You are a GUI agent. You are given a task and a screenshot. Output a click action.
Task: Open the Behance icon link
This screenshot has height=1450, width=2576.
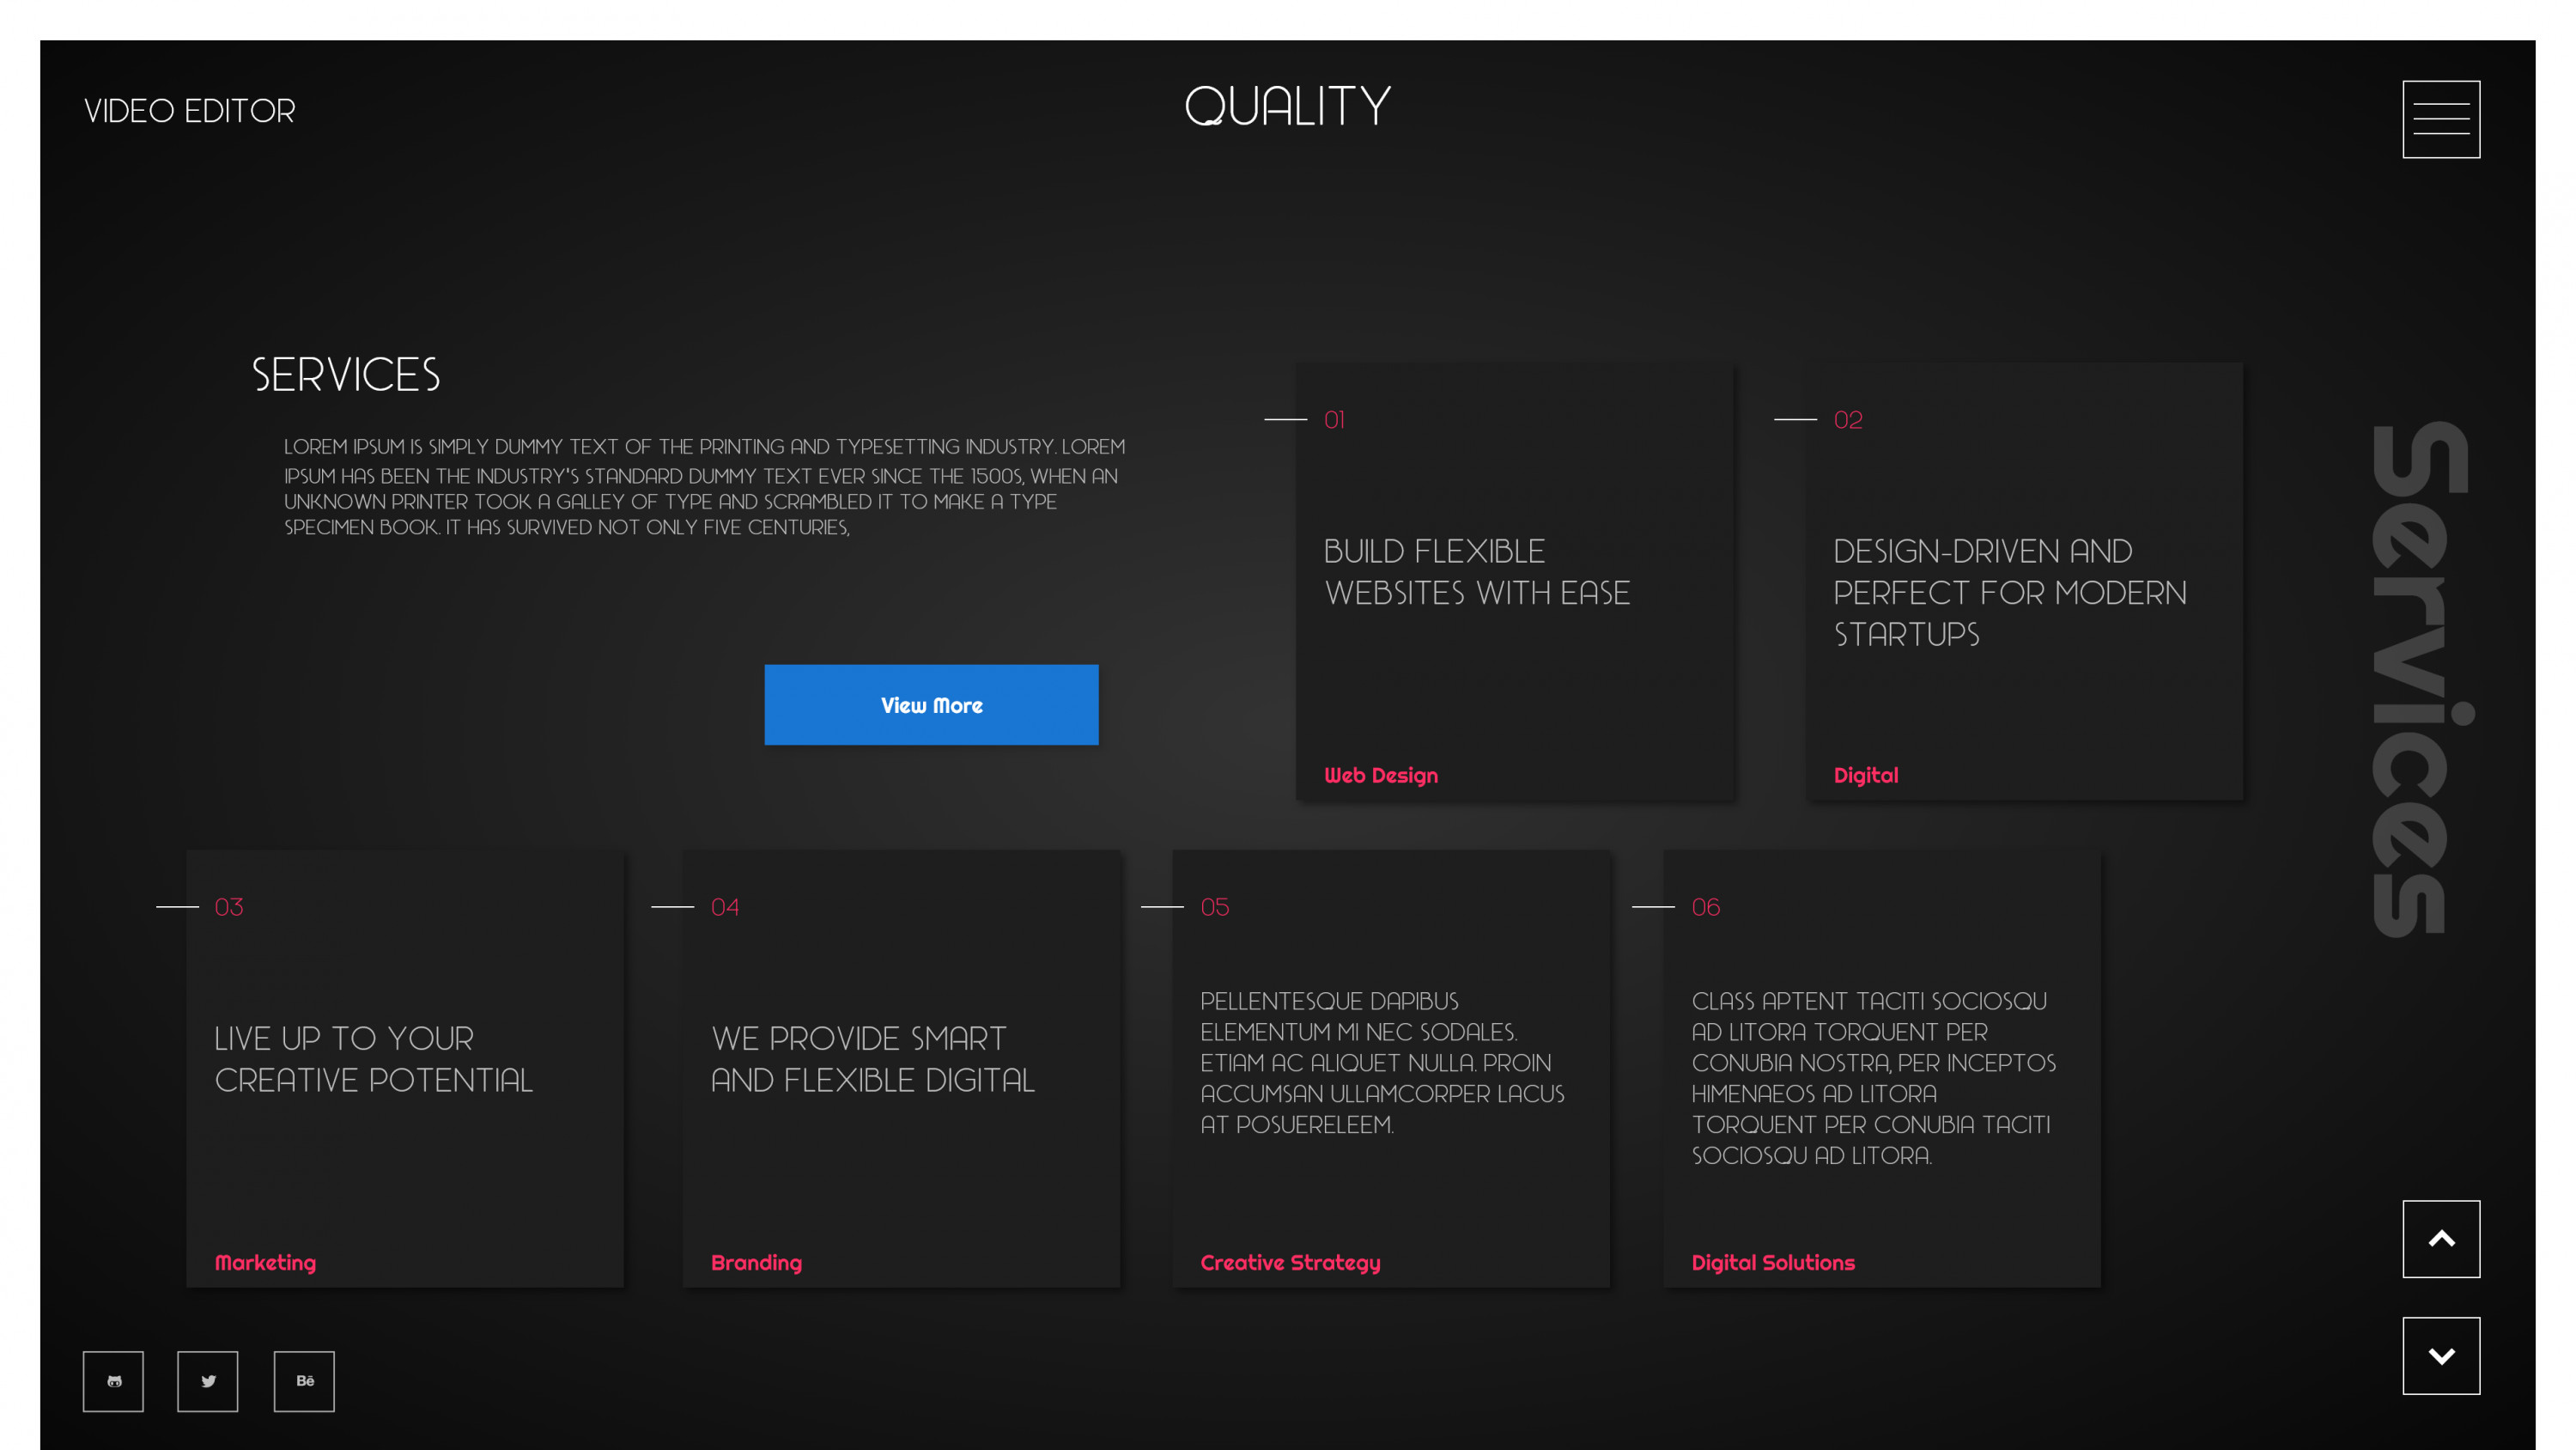304,1381
